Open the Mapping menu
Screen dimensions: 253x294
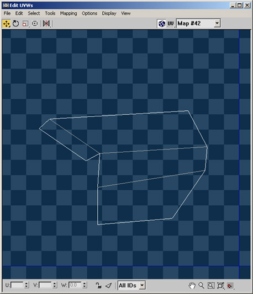[68, 13]
